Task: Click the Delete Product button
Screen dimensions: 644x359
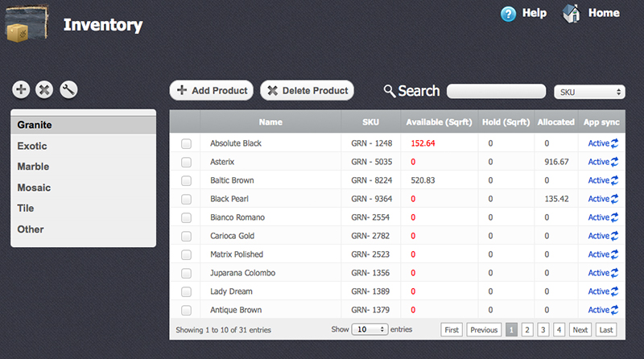Action: pos(307,91)
